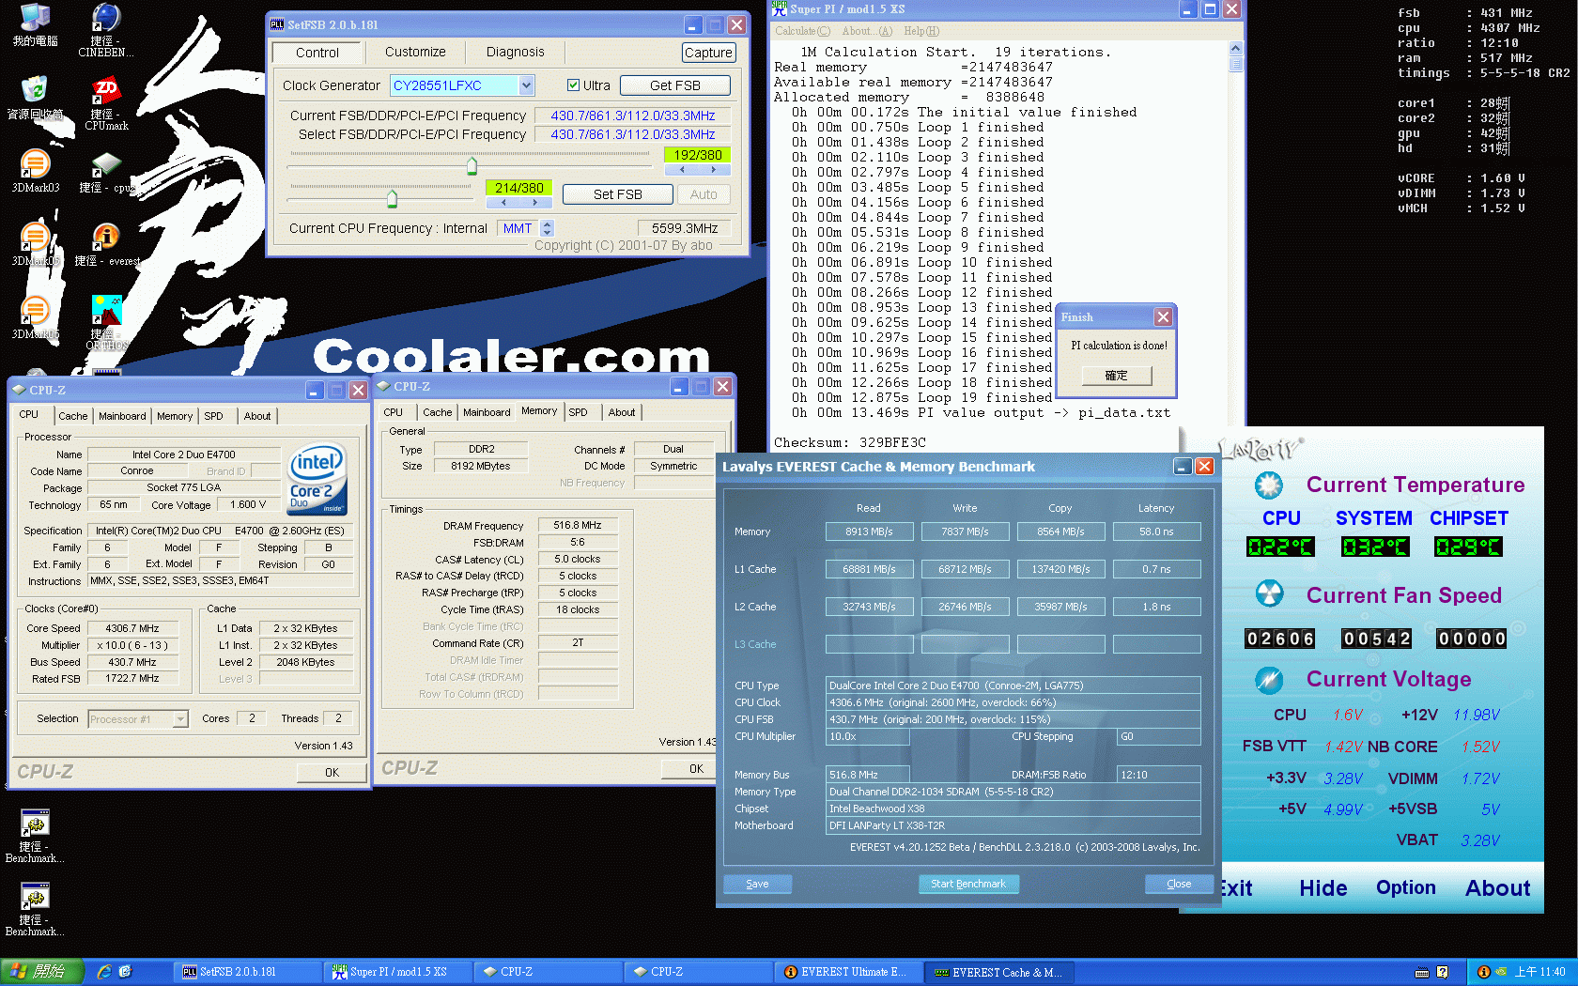Click the Select FSB frequency value field
This screenshot has height=986, width=1578.
[x=633, y=134]
